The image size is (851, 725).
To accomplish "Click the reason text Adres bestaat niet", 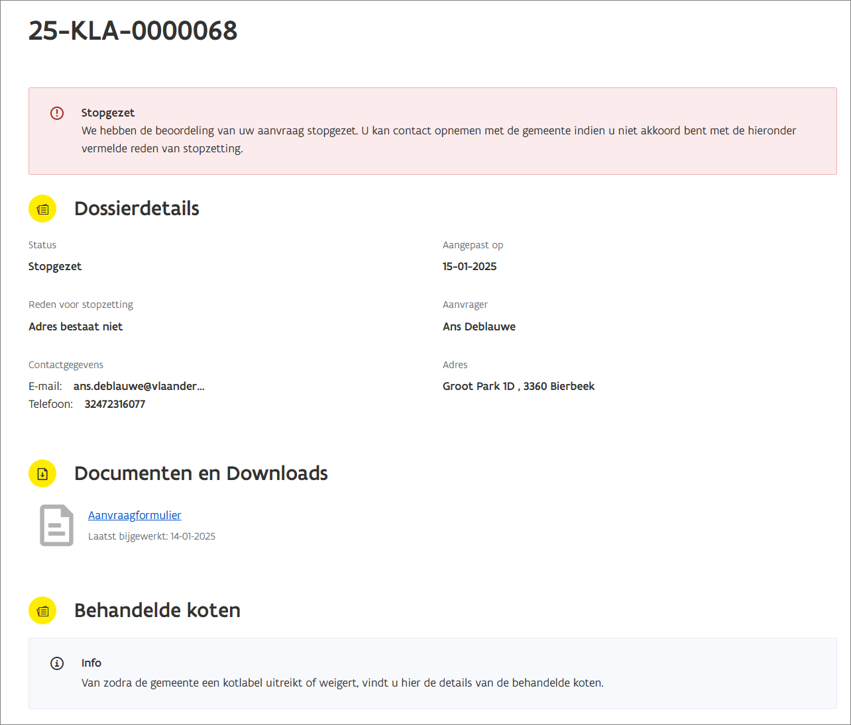I will tap(76, 326).
